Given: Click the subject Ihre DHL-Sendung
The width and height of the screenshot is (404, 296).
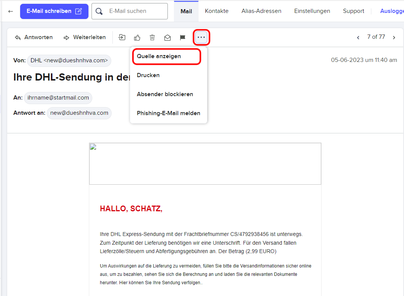Looking at the screenshot, I should point(72,77).
